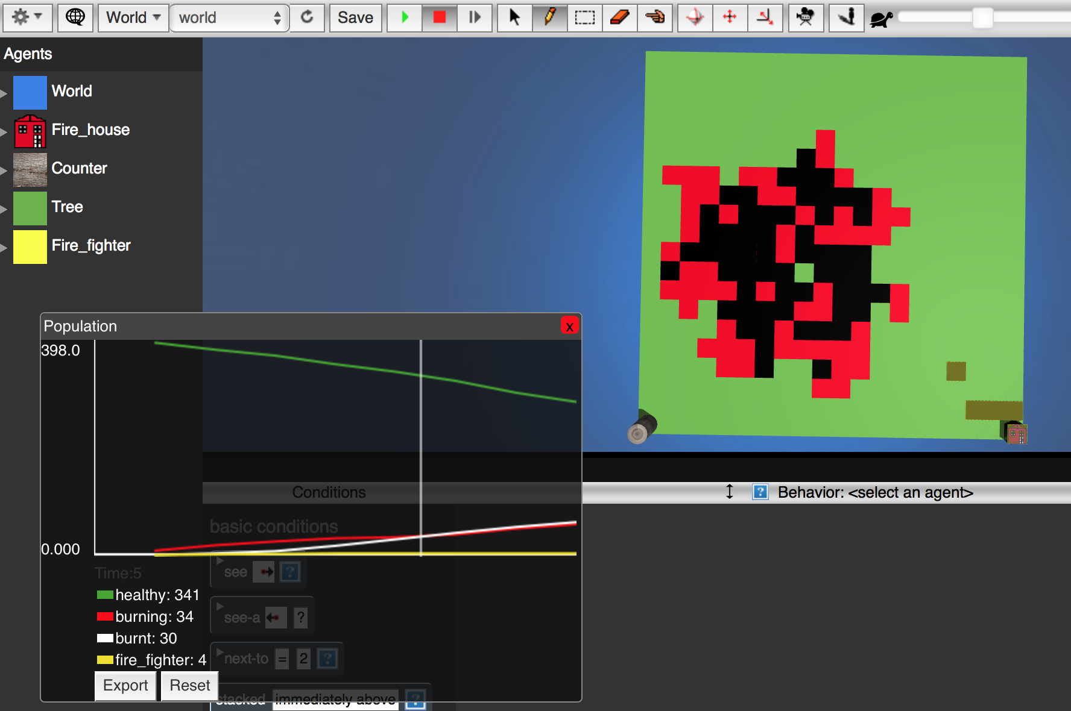Click Reset in Population window

point(189,685)
